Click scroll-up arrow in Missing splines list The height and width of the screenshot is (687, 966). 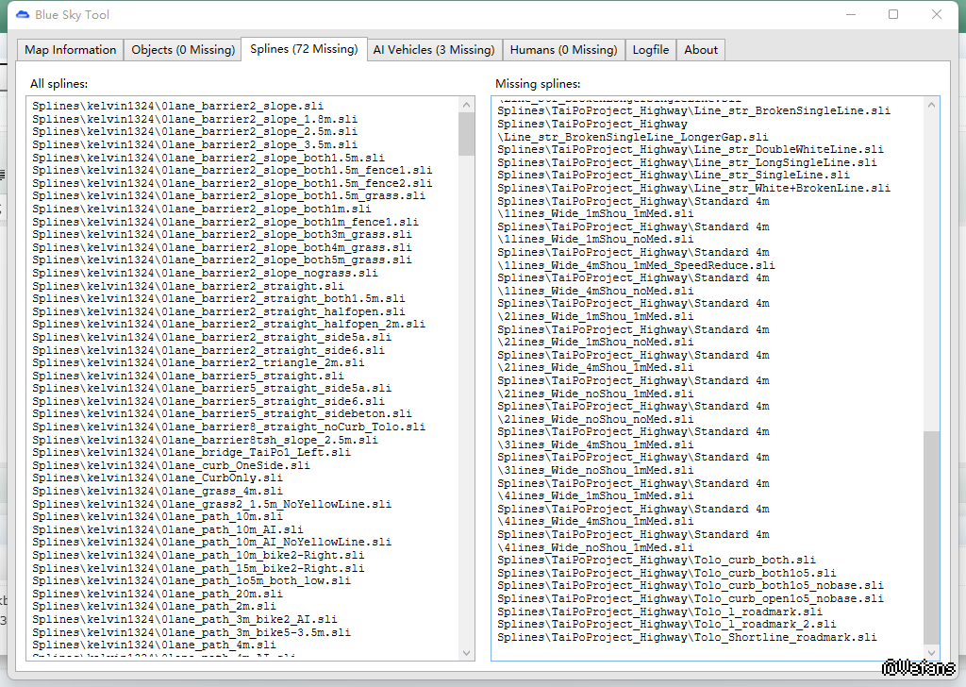click(931, 105)
